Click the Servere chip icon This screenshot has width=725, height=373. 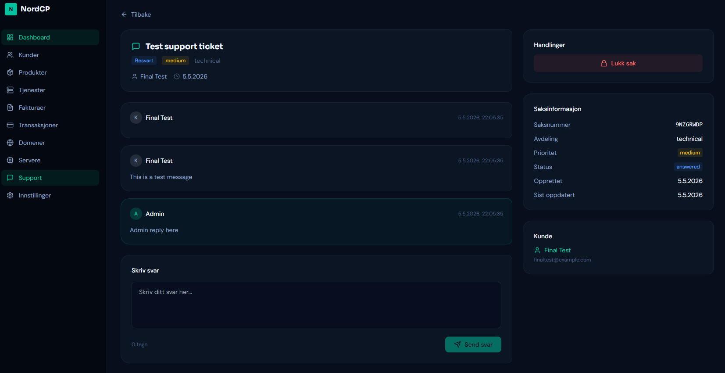point(10,160)
